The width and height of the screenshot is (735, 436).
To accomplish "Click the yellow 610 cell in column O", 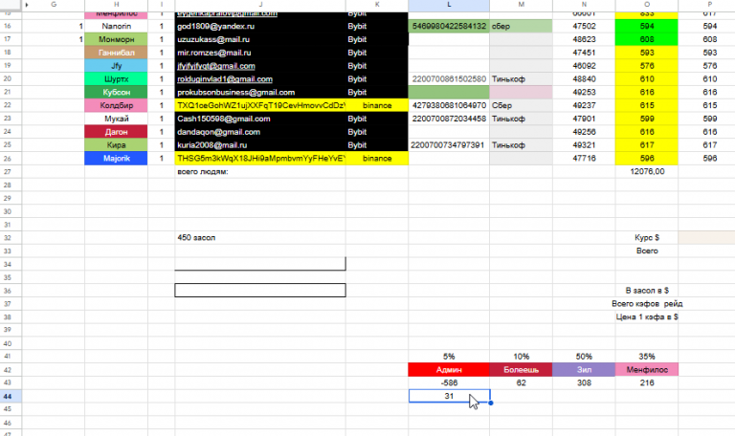I will click(646, 79).
